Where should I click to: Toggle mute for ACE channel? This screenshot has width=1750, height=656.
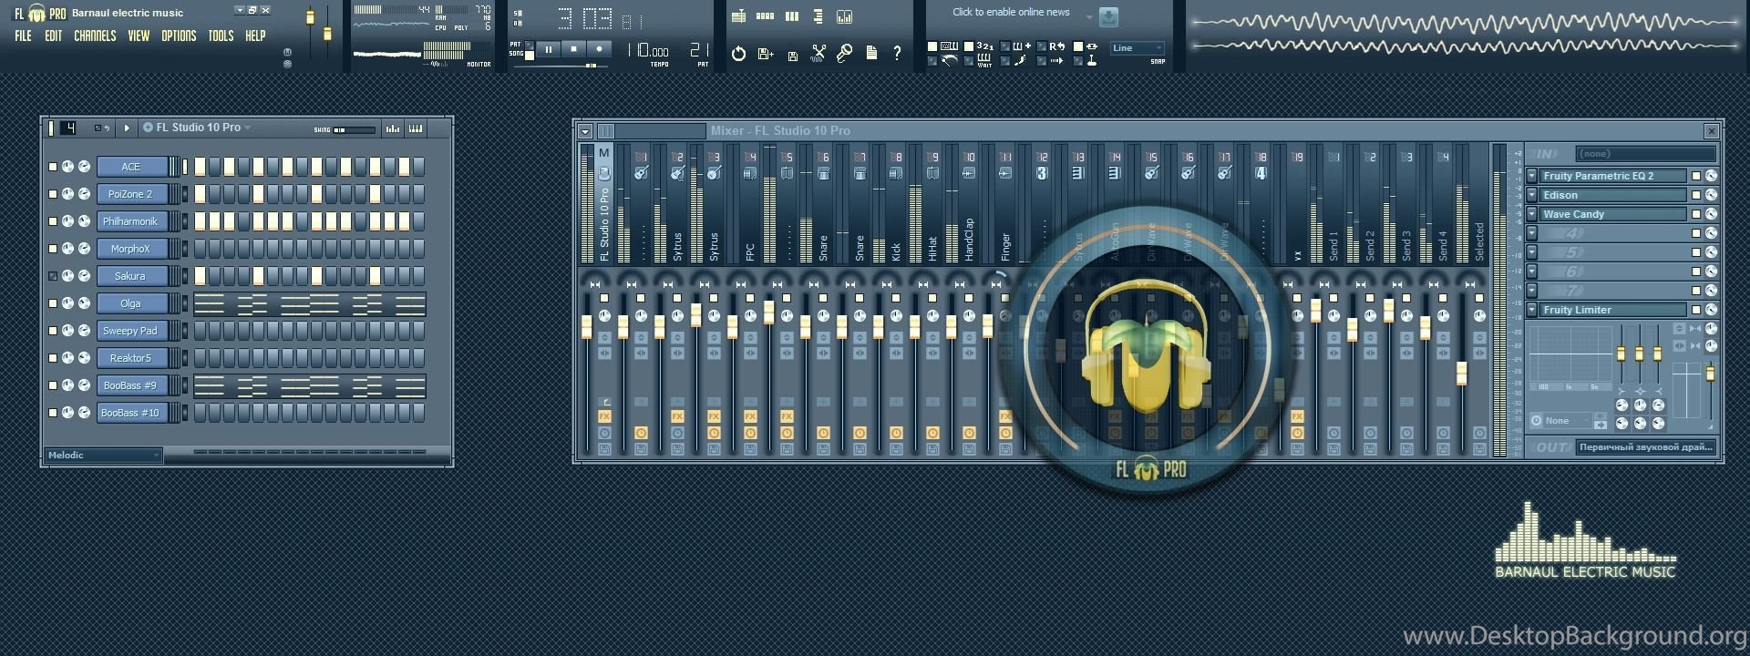[x=53, y=167]
